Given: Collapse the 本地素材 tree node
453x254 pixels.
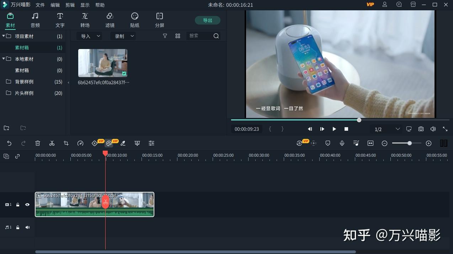Looking at the screenshot, I should click(4, 59).
